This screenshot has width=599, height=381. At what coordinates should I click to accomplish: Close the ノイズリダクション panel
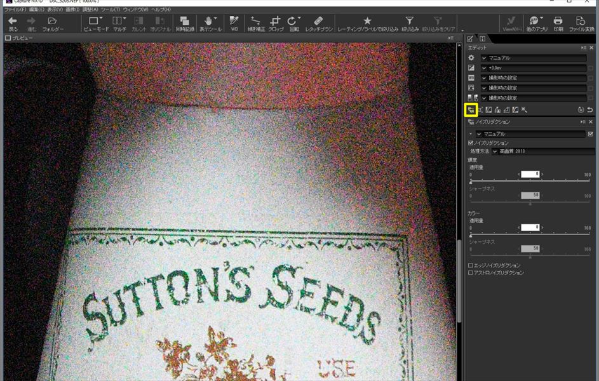591,122
